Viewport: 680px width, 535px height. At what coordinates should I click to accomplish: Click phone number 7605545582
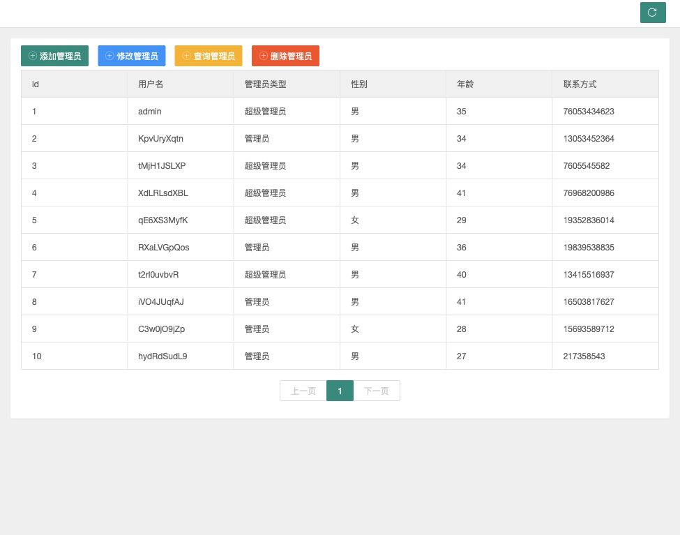587,166
